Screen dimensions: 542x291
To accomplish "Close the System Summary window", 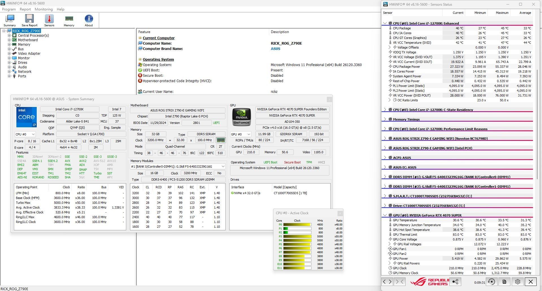I will point(329,99).
